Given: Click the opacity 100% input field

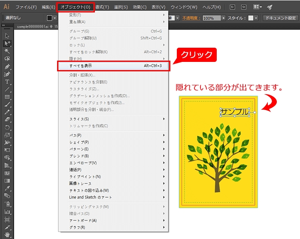Looking at the screenshot, I should (x=212, y=18).
